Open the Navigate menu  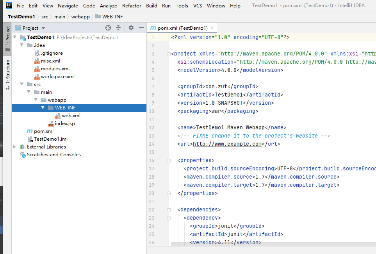tap(68, 5)
